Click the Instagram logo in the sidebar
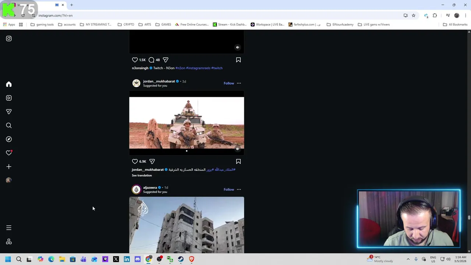 9,39
